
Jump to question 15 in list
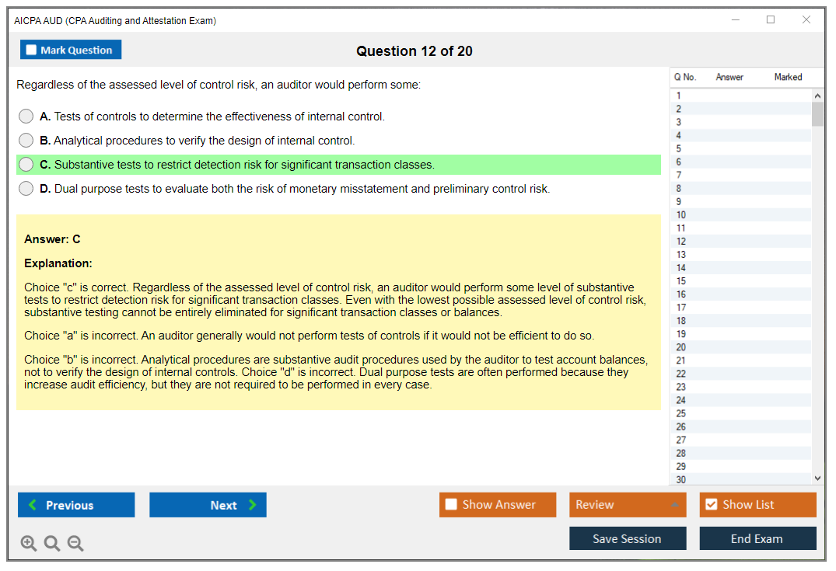(x=681, y=281)
